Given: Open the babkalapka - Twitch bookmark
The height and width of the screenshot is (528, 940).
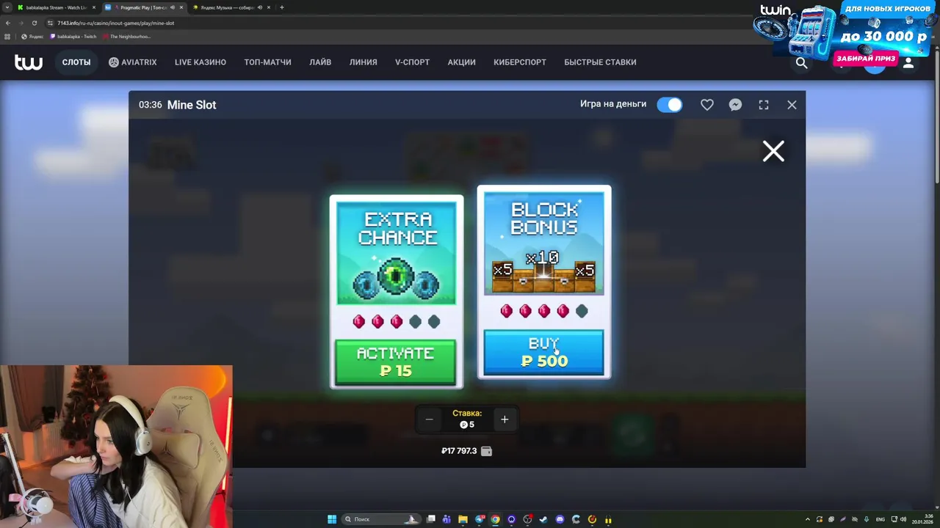Looking at the screenshot, I should click(73, 37).
